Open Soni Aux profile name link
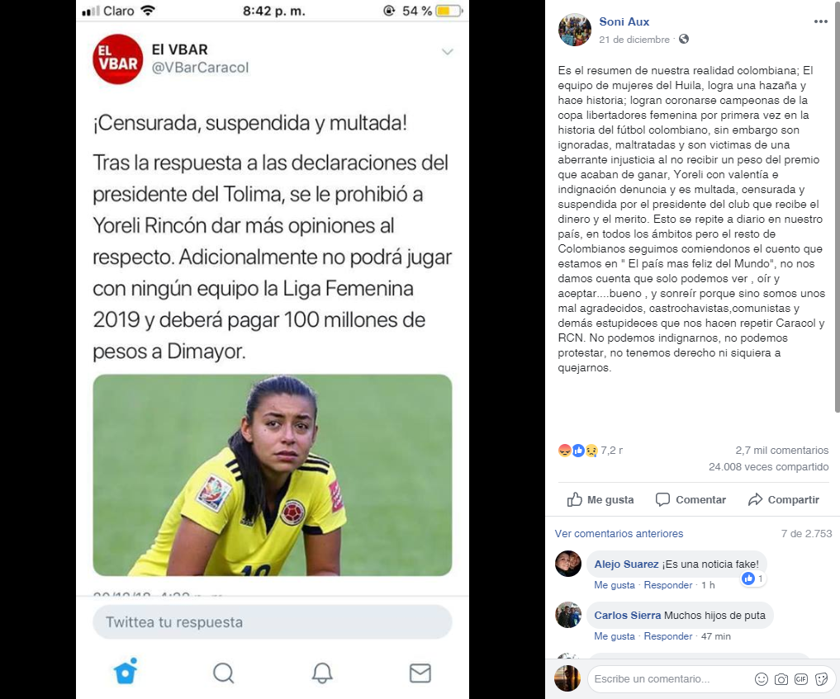 pyautogui.click(x=624, y=22)
